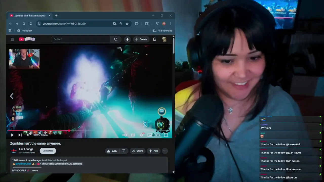Close the YouTube browser tab
This screenshot has height=182, width=324.
tap(49, 16)
